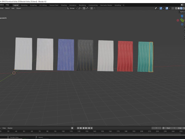Open the Help menu

point(7,5)
